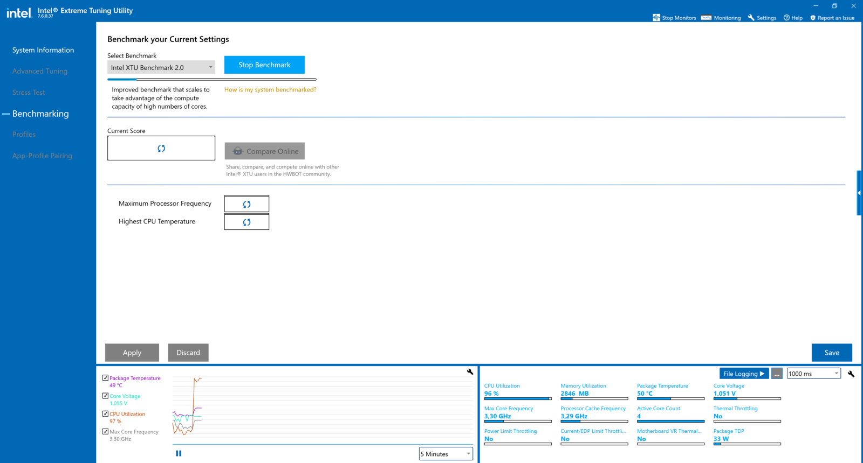This screenshot has height=463, width=863.
Task: Open Monitoring view icon
Action: pyautogui.click(x=706, y=18)
